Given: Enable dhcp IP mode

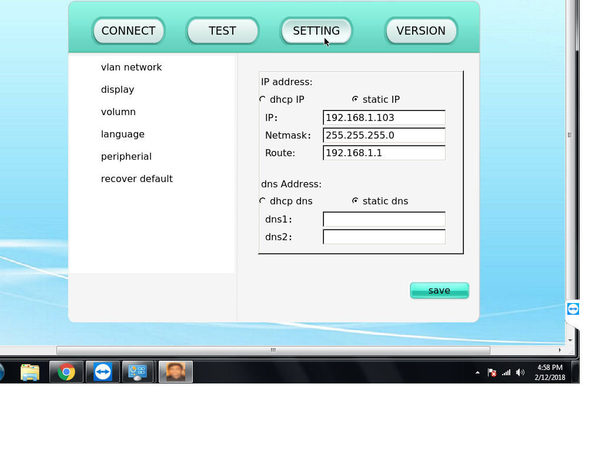Looking at the screenshot, I should 262,99.
